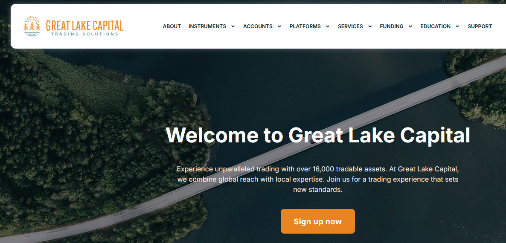
Task: Open the Platforms menu item
Action: (305, 26)
